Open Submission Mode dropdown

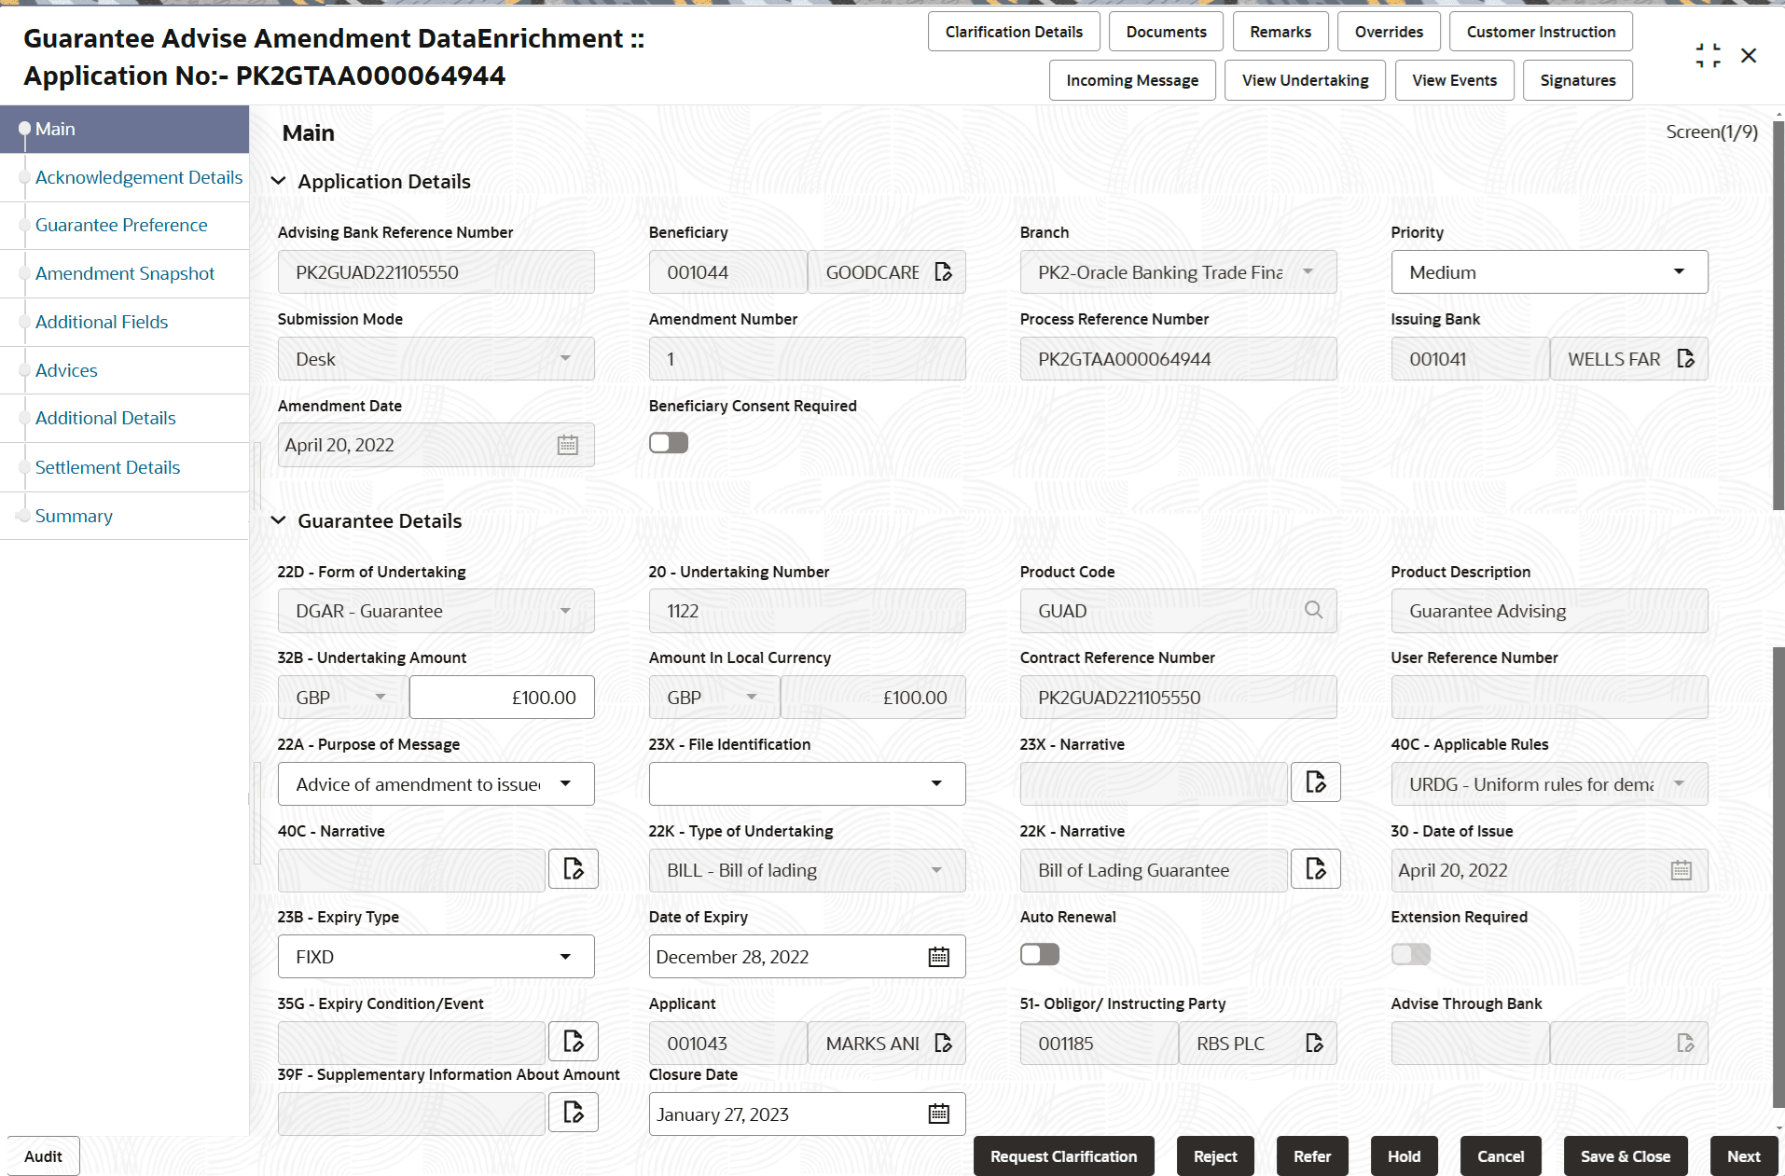[x=436, y=359]
